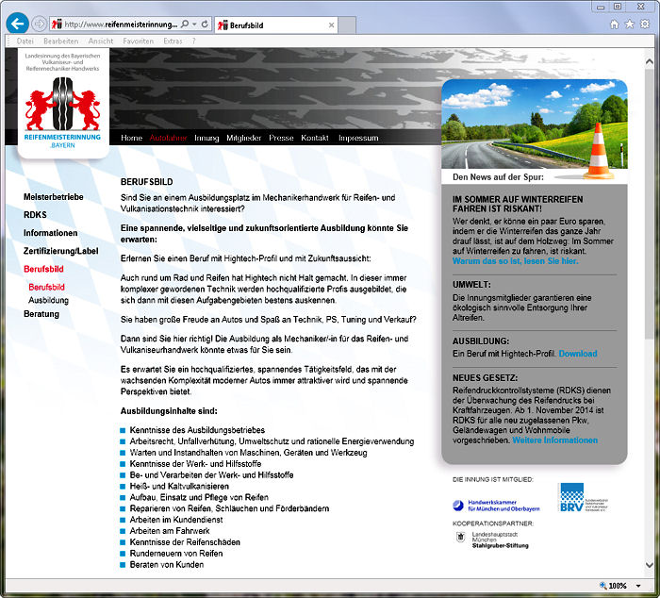This screenshot has width=660, height=598.
Task: Click the 'UMWELT:' news heading
Action: coord(471,285)
